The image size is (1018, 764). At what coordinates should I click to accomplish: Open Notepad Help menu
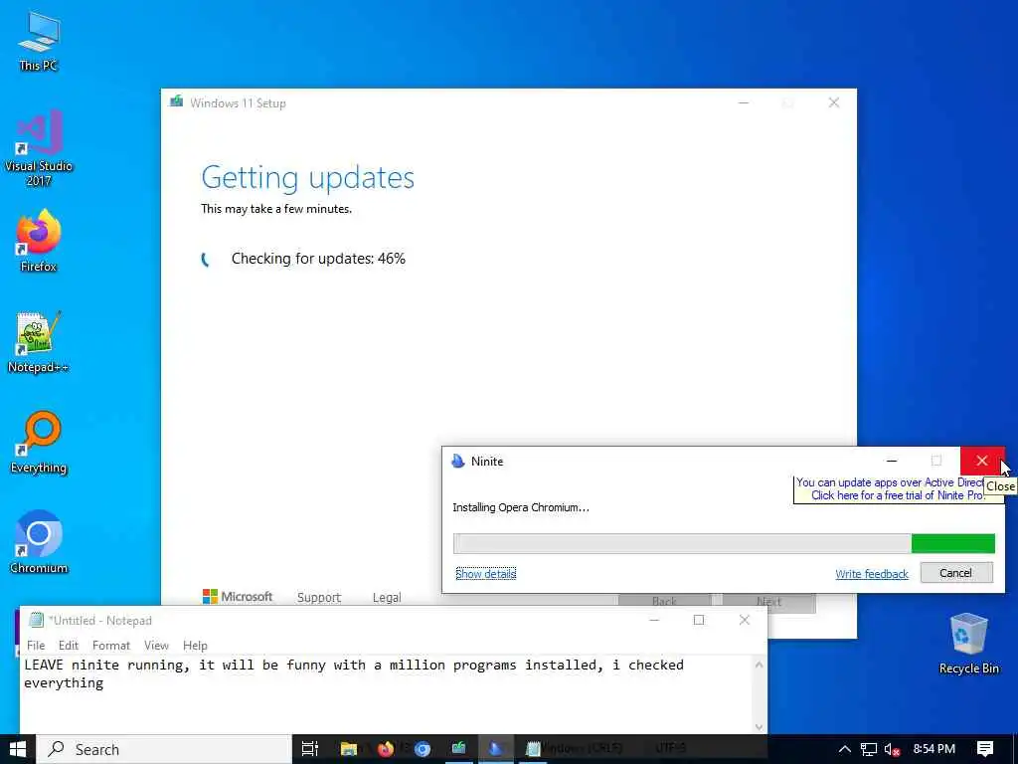[195, 645]
